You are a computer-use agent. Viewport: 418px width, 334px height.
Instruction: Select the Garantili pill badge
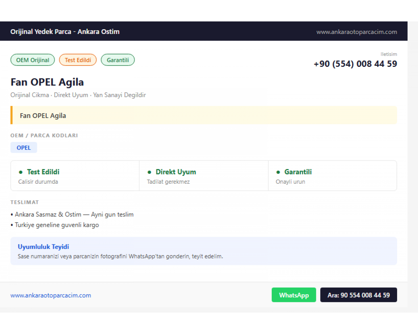(118, 60)
